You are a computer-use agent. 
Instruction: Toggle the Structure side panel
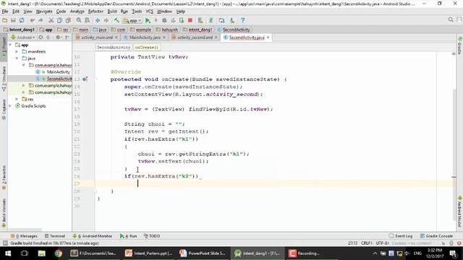click(4, 79)
